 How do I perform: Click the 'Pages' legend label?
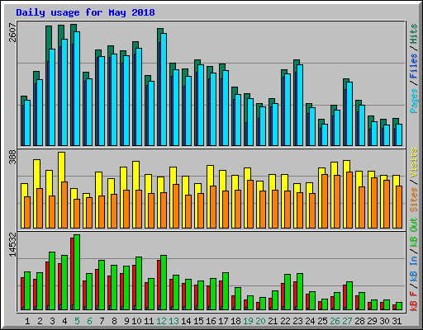414,101
